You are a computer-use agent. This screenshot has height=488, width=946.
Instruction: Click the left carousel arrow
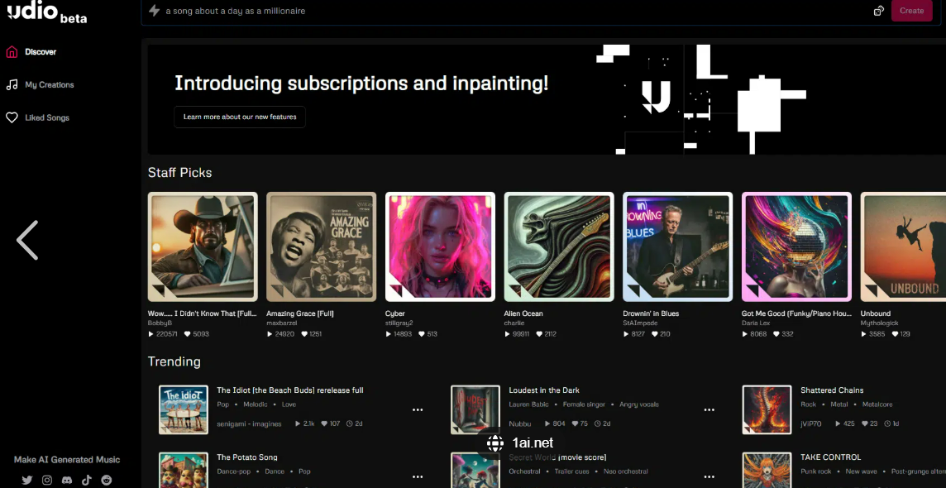pos(27,240)
